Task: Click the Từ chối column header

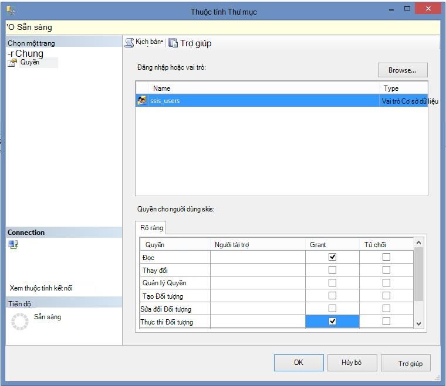Action: tap(386, 245)
